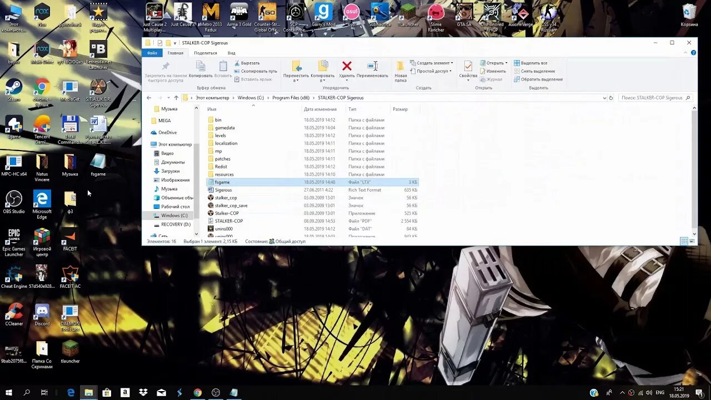Click the New folder (Новая папка) icon
Screen dimensions: 711x400
click(400, 66)
